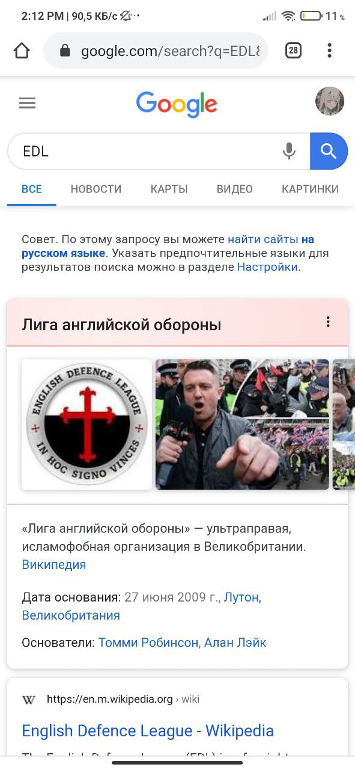This screenshot has width=355, height=770.
Task: Follow the Томми Робинсон founder link
Action: (148, 642)
